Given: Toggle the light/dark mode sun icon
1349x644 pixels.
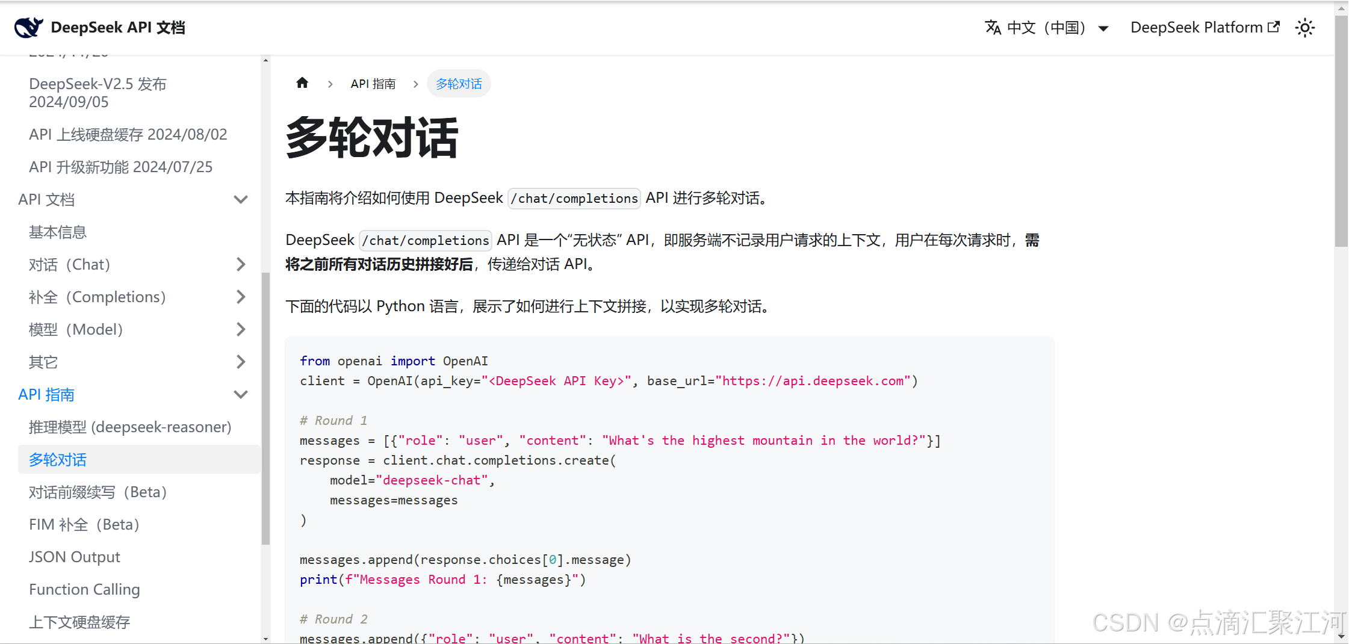Looking at the screenshot, I should 1305,28.
